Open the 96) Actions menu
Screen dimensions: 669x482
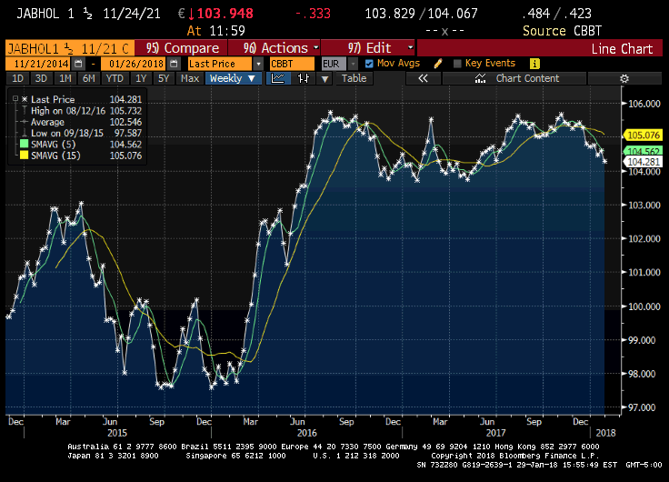tap(275, 48)
